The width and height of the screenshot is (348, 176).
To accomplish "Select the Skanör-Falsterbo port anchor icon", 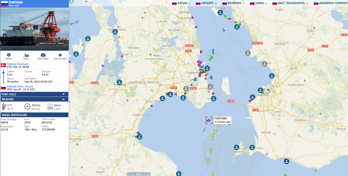I will pos(236,148).
